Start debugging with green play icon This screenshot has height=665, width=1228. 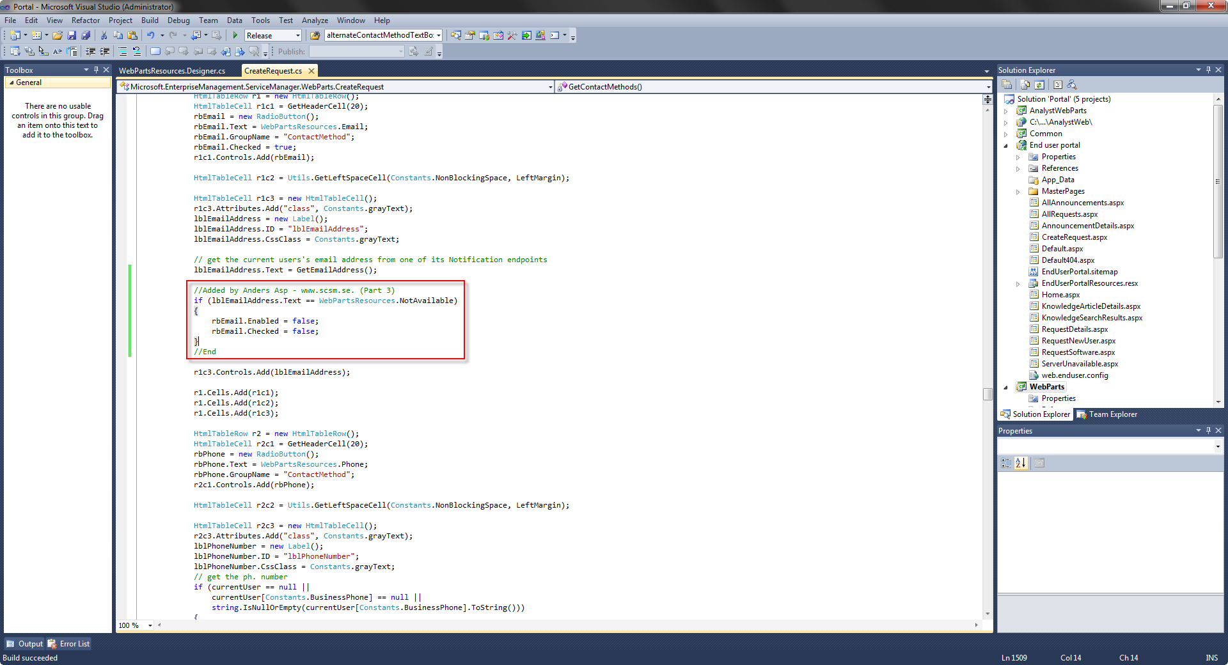(x=235, y=35)
